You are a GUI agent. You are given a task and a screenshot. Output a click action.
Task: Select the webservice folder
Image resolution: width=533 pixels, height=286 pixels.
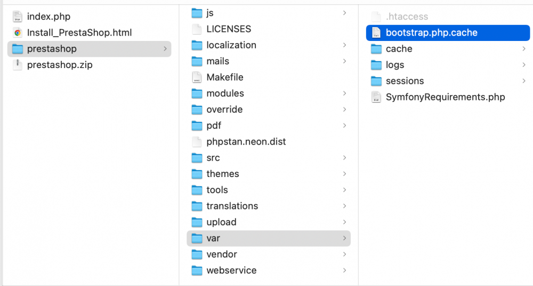coord(231,270)
